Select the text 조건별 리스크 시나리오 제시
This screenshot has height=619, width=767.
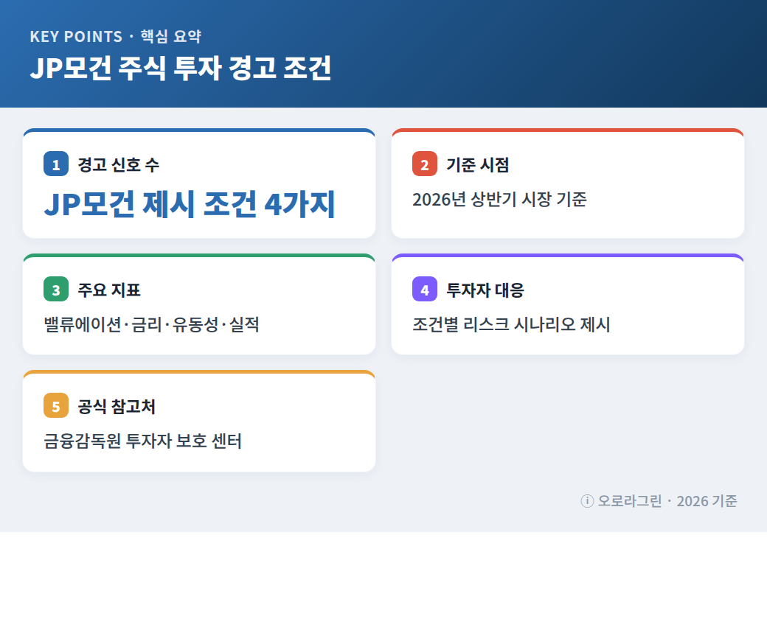coord(511,324)
